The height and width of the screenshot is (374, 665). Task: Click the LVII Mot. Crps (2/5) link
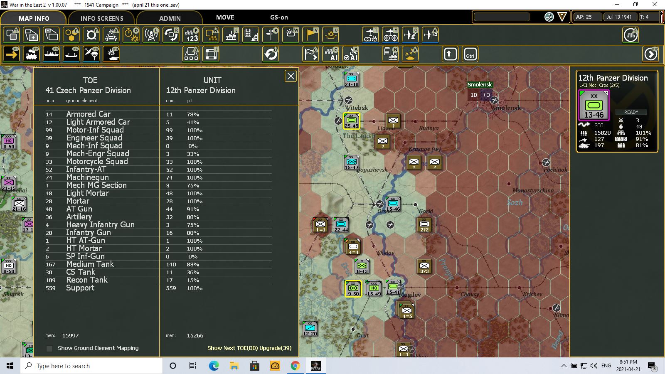(x=599, y=85)
